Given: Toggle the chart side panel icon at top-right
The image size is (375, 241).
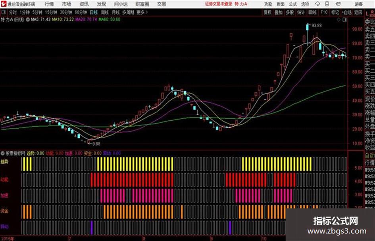Looking at the screenshot, I should pyautogui.click(x=344, y=20).
